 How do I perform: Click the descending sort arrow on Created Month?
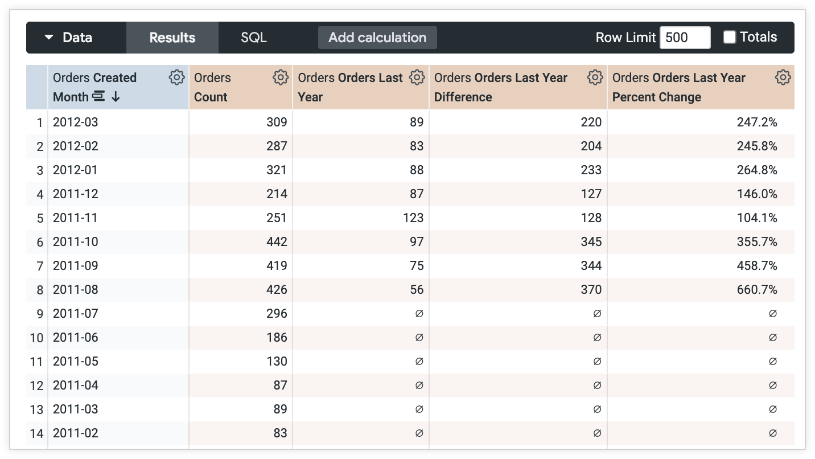(x=116, y=97)
